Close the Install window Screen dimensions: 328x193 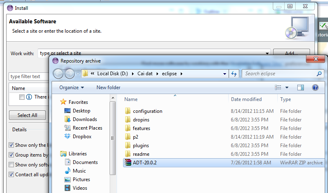coord(305,6)
